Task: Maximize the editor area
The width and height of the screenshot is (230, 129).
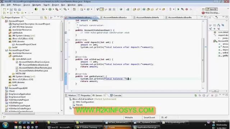Action: click(x=205, y=17)
